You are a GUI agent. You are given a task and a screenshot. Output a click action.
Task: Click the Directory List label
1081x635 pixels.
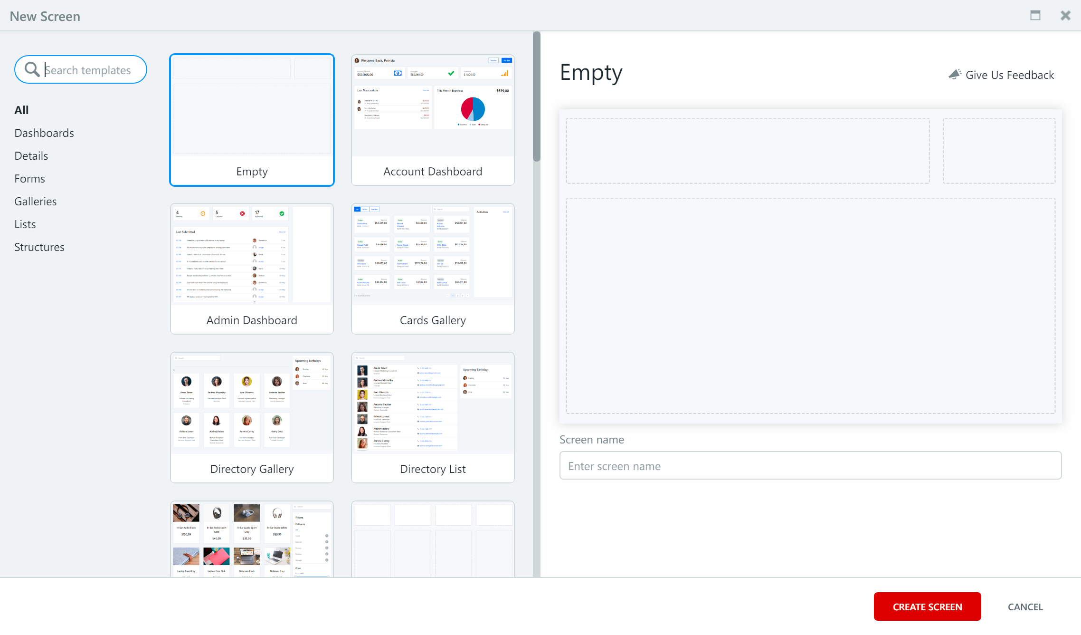coord(433,469)
